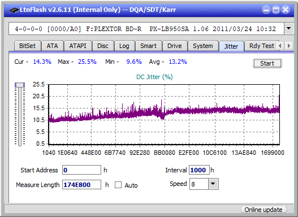Viewport: 298px width, 217px height.
Task: Open the Smart tab
Action: pyautogui.click(x=148, y=46)
